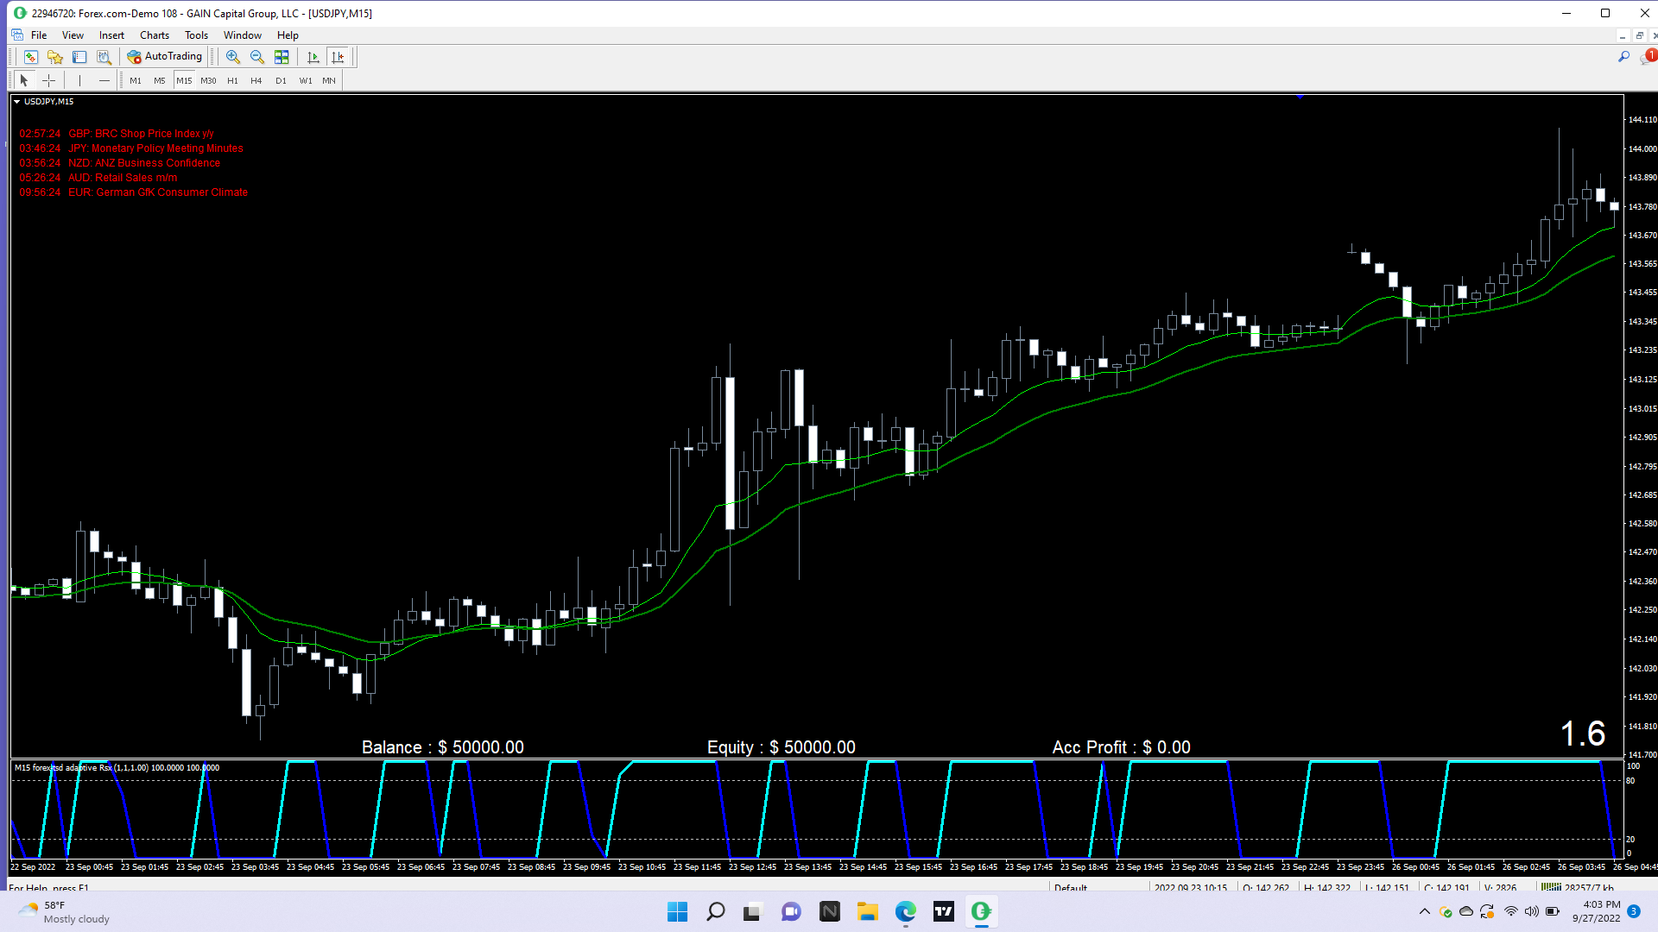Click the Zoom Out magnifier icon

pos(256,57)
